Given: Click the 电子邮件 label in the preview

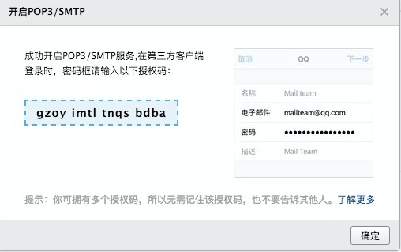Looking at the screenshot, I should [x=255, y=113].
